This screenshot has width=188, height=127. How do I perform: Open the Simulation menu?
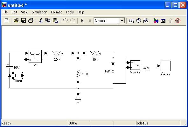pyautogui.click(x=39, y=12)
